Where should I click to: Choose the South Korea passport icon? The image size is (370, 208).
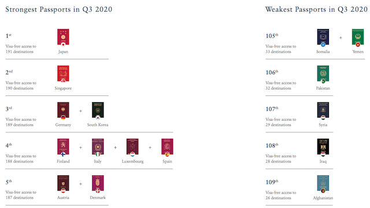98,110
